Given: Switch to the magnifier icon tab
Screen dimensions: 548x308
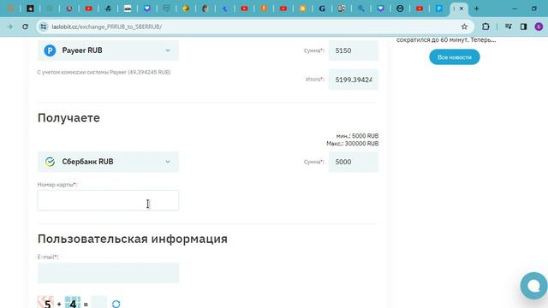Looking at the screenshot, I should [x=360, y=9].
